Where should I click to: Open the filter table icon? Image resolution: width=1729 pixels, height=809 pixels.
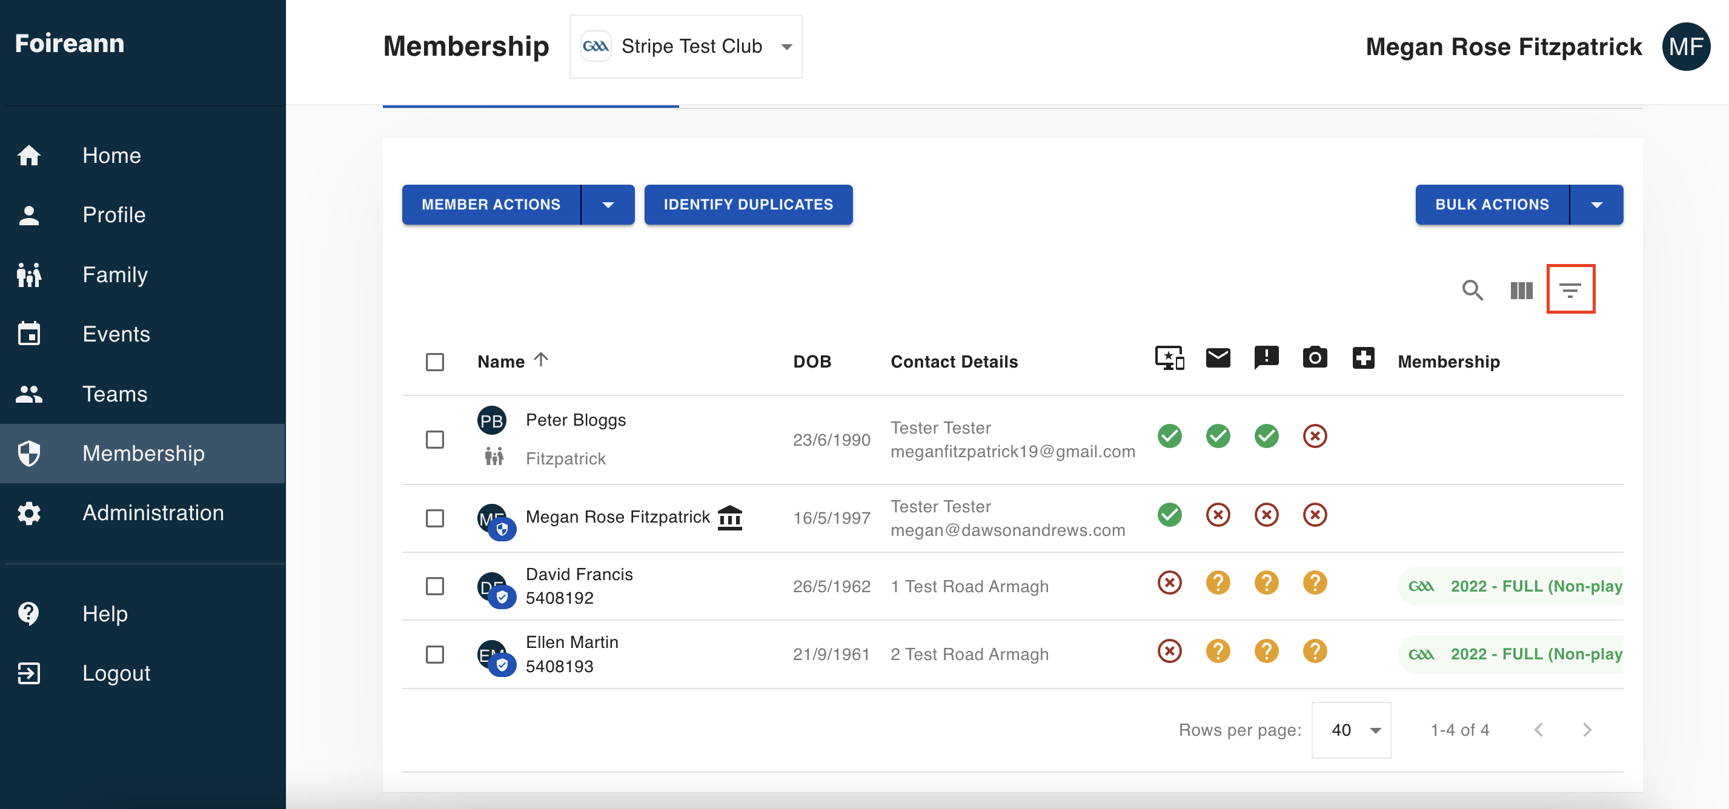tap(1570, 291)
